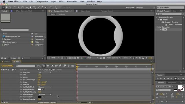Toggle the Live Update button in timeline
This screenshot has width=185, height=104.
pos(44,66)
